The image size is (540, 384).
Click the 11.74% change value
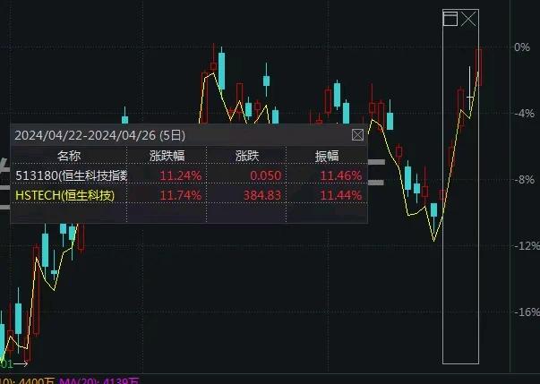(x=181, y=195)
